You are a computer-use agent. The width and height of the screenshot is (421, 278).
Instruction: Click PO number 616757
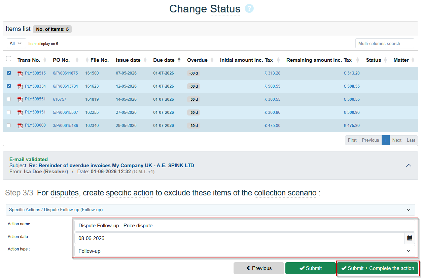click(60, 99)
